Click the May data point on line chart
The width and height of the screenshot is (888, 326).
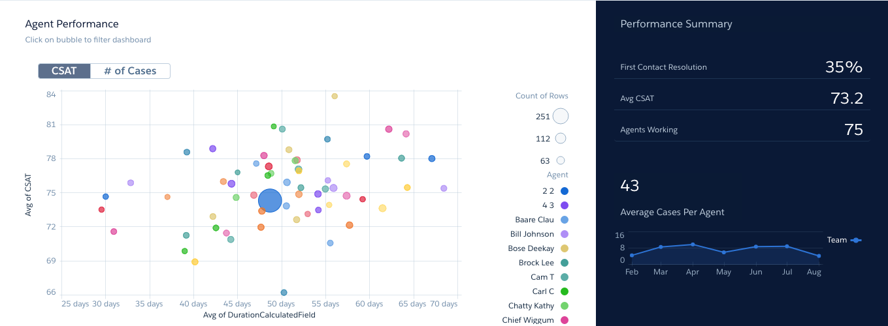tap(724, 252)
